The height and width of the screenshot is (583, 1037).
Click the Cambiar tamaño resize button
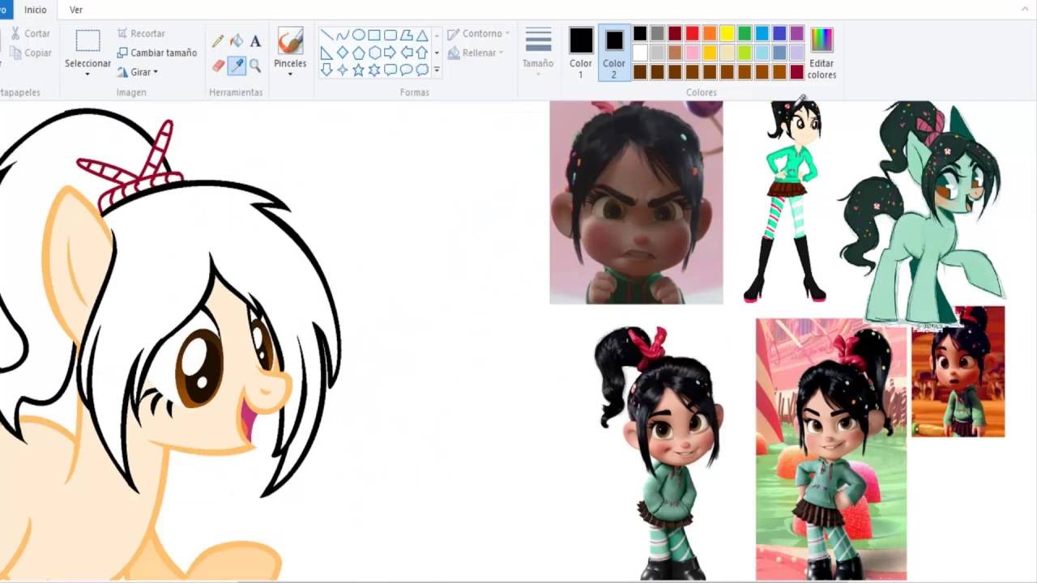pos(157,53)
